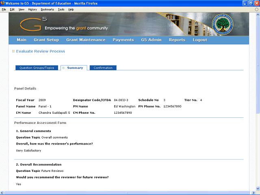Go to the Main page link

[22, 40]
